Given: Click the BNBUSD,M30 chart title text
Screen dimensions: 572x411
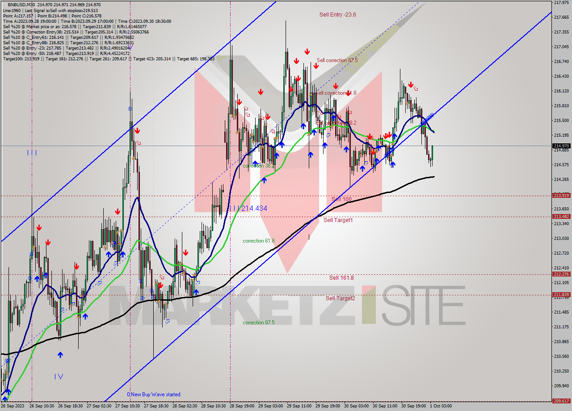Looking at the screenshot, I should pyautogui.click(x=22, y=4).
